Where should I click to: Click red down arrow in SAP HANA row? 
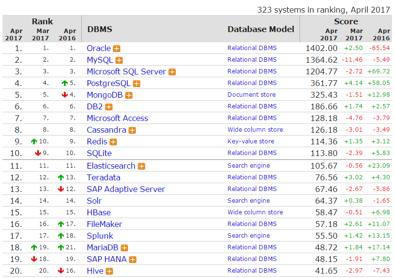point(34,259)
